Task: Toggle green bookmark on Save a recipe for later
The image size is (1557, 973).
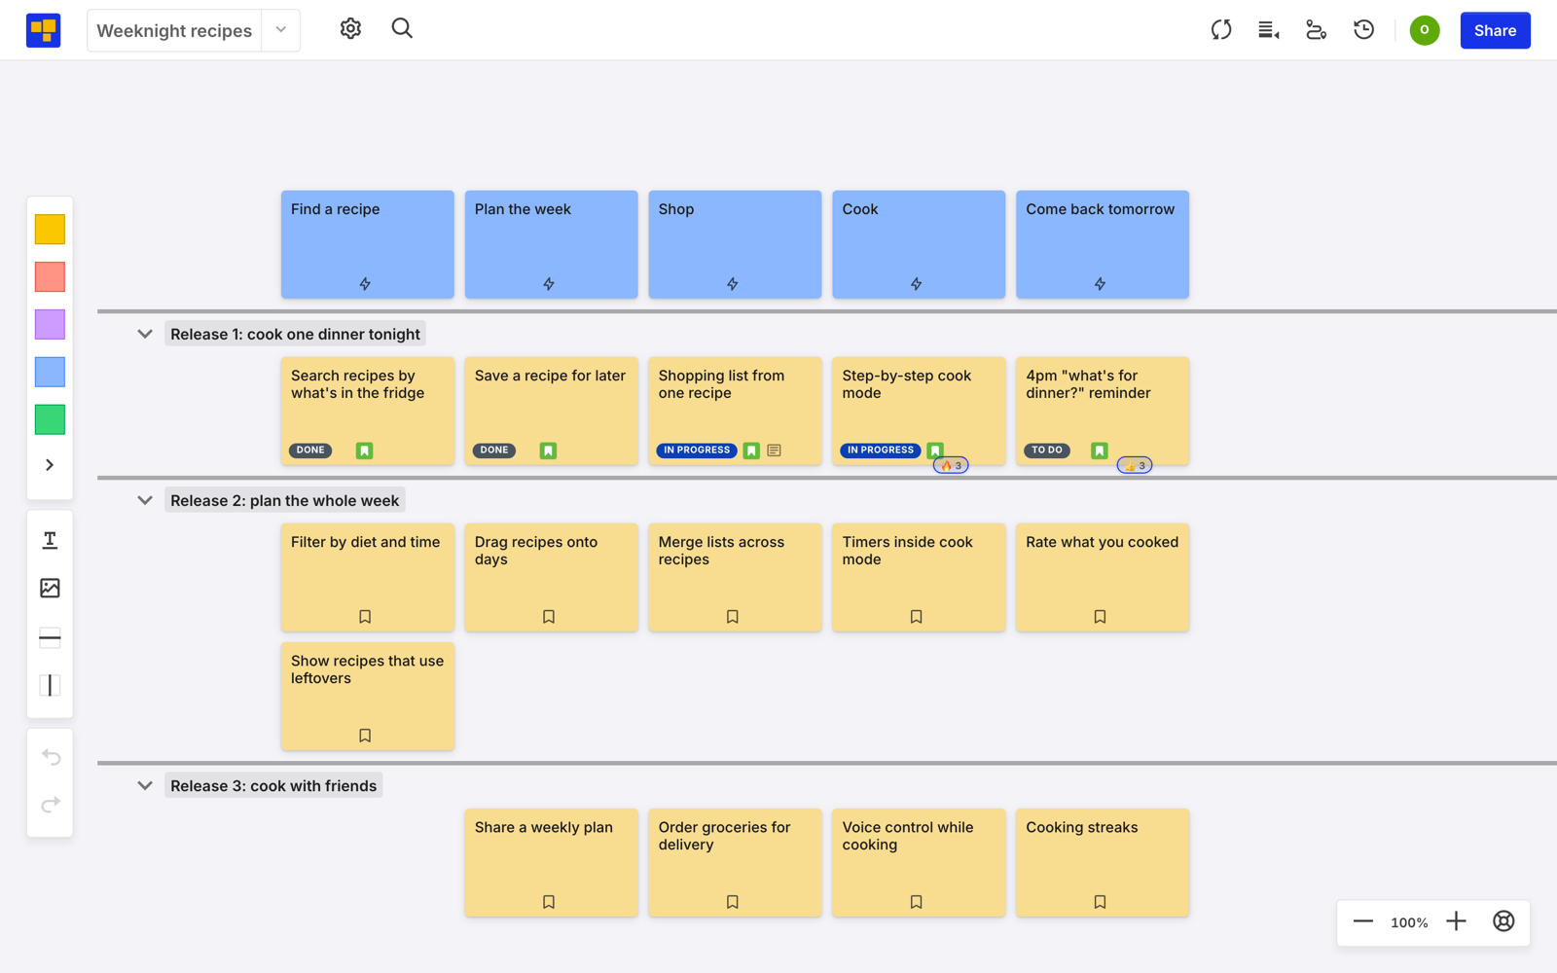Action: 548,450
